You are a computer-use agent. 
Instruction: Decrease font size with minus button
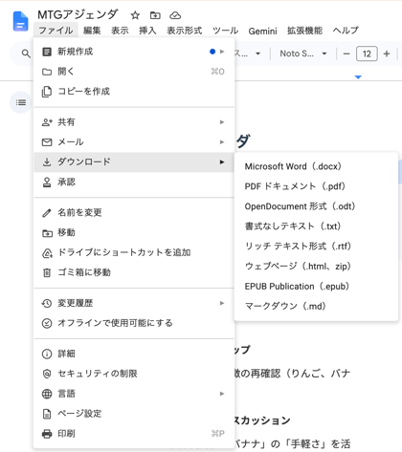point(346,54)
